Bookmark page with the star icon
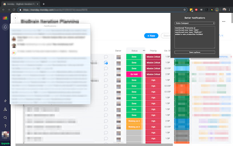Image resolution: width=233 pixels, height=146 pixels. click(185, 10)
